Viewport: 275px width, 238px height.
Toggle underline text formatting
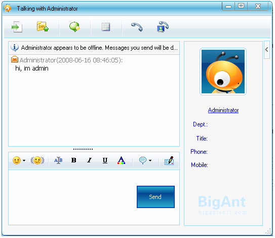(105, 160)
